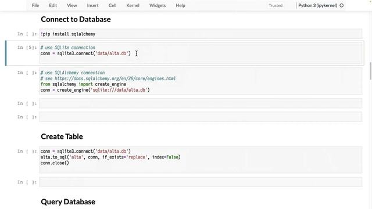Click the Python 3 (ipykernel) kernel name
This screenshot has width=372, height=209.
click(317, 5)
